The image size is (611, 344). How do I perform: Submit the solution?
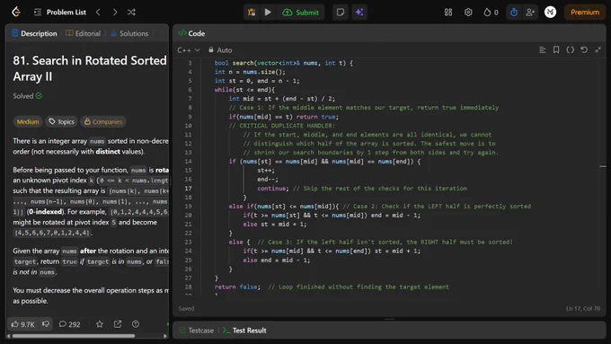301,12
